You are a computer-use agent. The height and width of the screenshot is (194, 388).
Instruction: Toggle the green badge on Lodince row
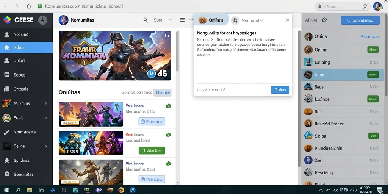click(373, 99)
